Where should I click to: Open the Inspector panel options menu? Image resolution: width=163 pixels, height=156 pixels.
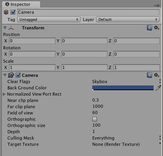pyautogui.click(x=157, y=5)
